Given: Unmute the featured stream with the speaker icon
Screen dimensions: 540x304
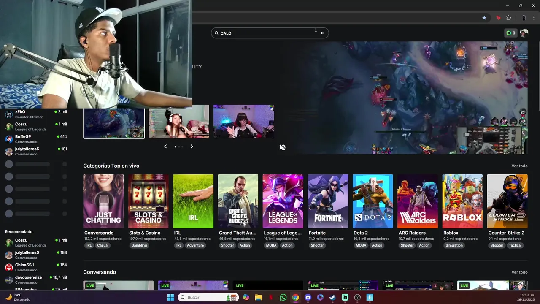Looking at the screenshot, I should pos(282,147).
